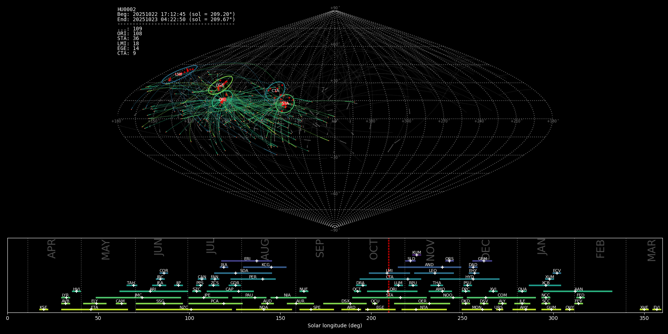Click the LYR shower label in timeline

[65, 295]
